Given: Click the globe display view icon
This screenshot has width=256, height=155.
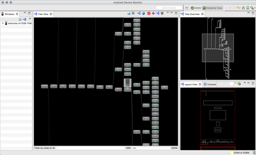Looking at the screenshot, I should tap(143, 13).
